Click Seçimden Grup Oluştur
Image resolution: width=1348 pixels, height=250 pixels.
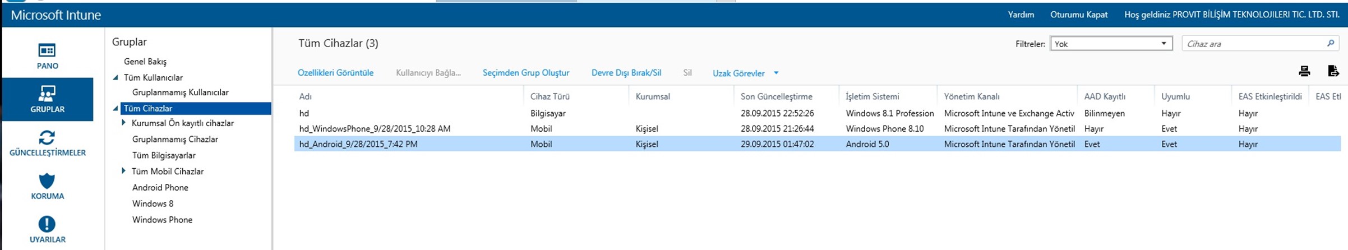point(526,73)
